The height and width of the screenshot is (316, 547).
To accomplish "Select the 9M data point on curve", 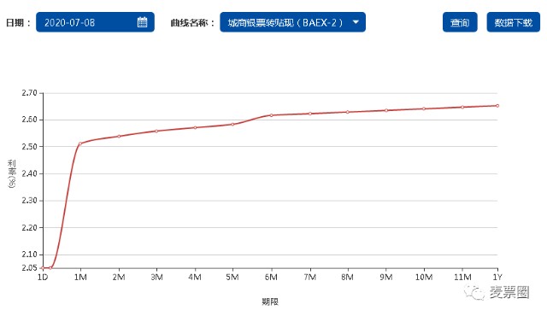I will tap(385, 110).
